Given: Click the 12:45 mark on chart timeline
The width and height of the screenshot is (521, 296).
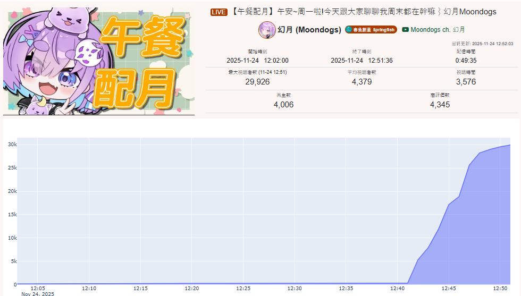Looking at the screenshot, I should [449, 289].
